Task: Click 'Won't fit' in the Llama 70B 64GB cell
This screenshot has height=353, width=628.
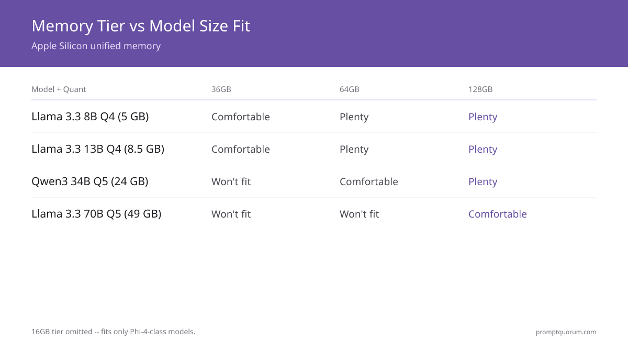Action: point(359,214)
